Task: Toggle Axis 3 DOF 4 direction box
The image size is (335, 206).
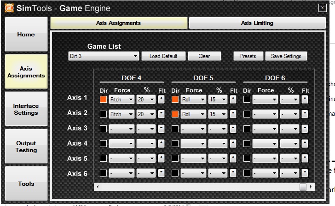Action: (103, 129)
